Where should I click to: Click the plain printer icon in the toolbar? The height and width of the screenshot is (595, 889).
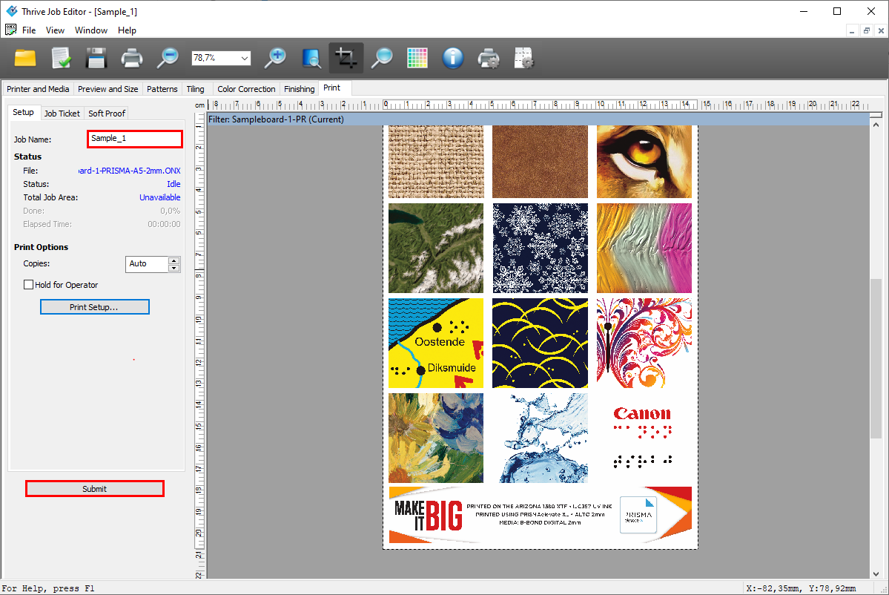pyautogui.click(x=131, y=58)
